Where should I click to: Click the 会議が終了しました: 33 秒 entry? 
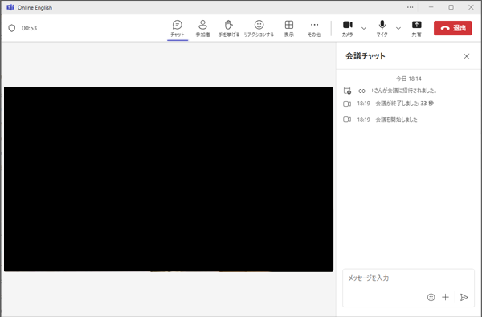(x=404, y=104)
